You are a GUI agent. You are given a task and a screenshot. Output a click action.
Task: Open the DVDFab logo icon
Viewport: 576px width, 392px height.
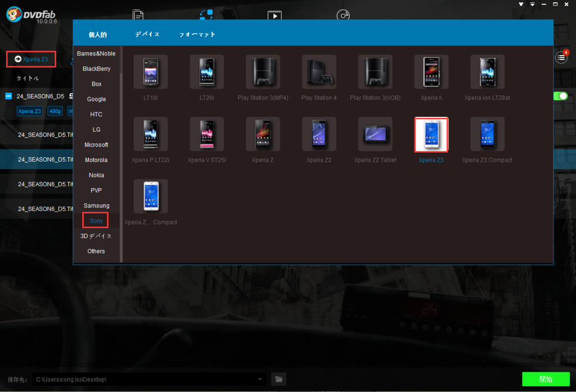[x=14, y=15]
